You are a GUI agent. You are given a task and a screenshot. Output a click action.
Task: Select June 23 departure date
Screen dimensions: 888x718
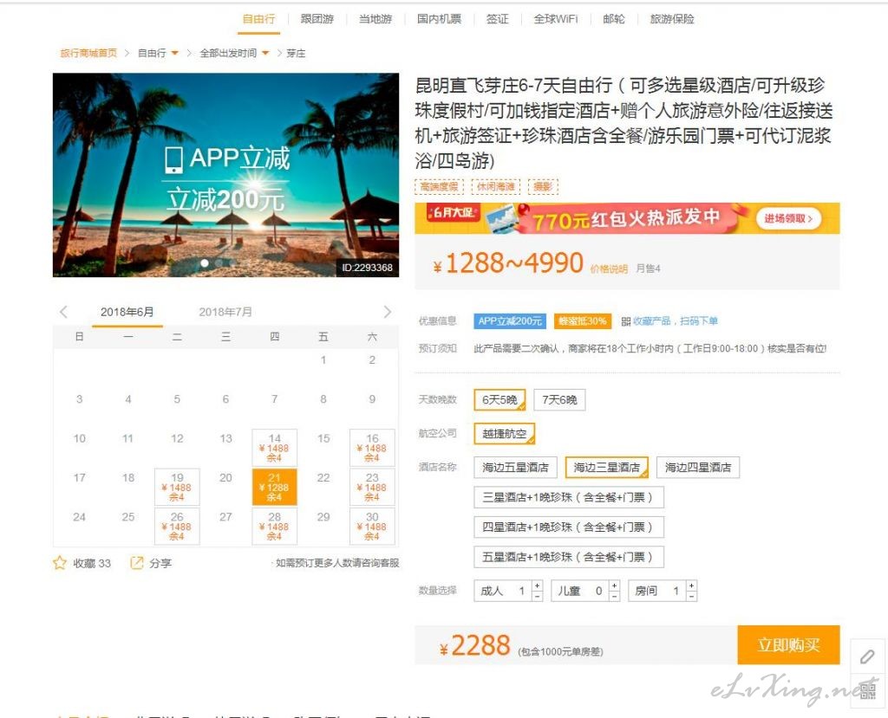coord(372,487)
